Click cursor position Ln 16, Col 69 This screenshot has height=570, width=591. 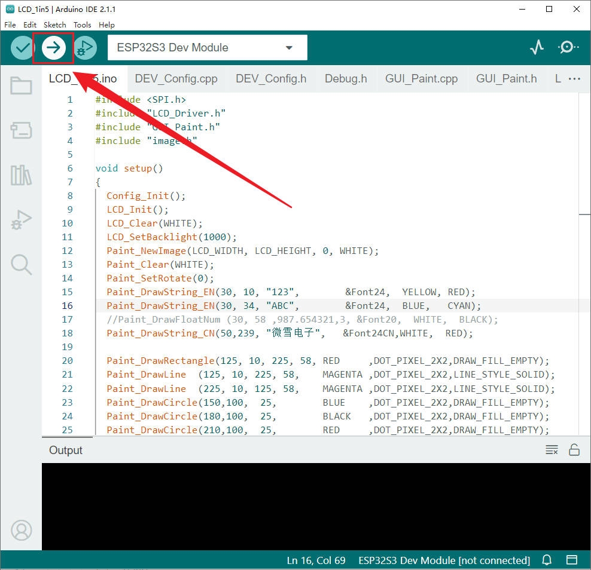point(316,560)
